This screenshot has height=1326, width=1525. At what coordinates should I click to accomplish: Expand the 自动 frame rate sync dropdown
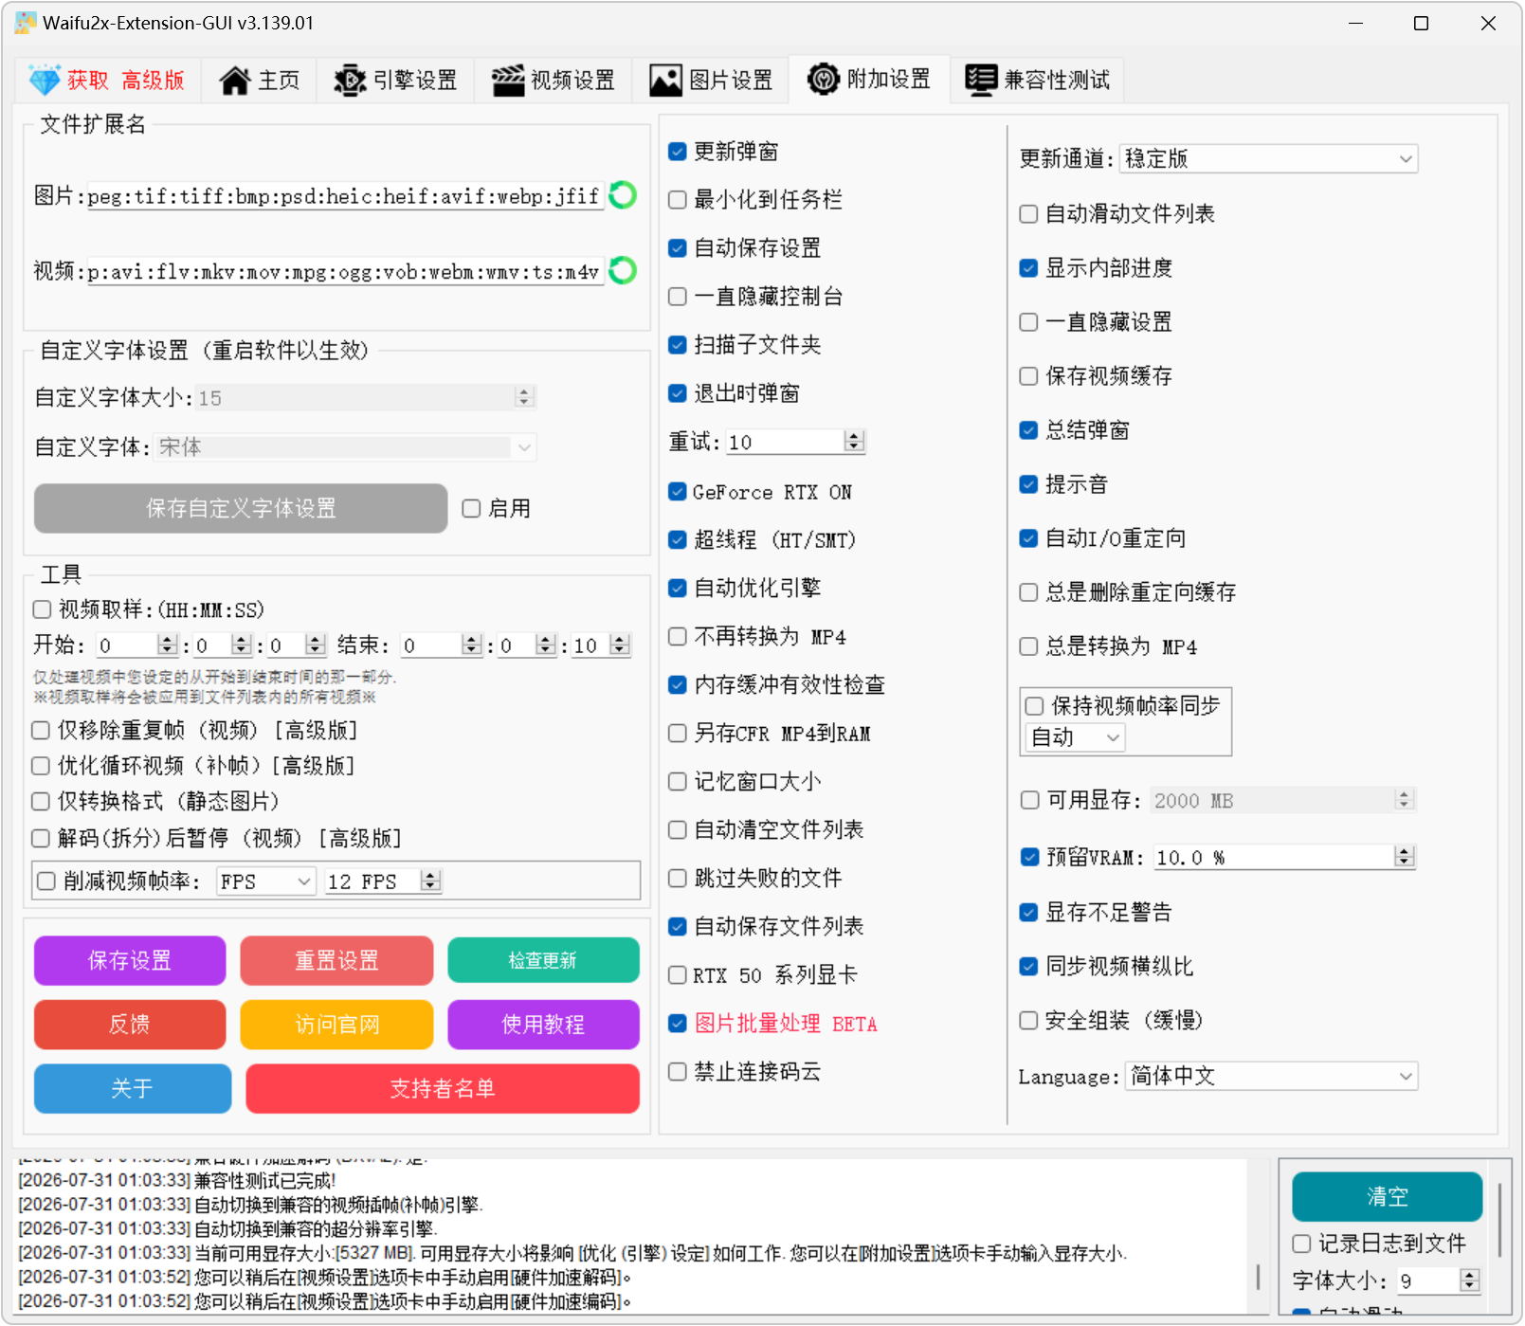coord(1075,737)
